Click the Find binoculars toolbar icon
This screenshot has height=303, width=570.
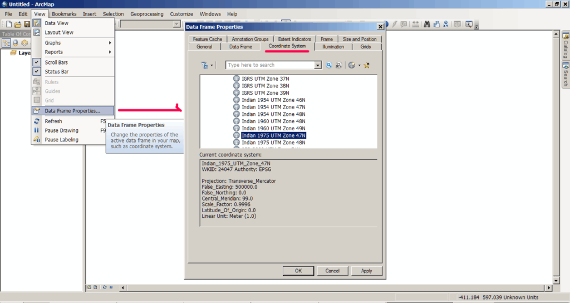coord(427,25)
